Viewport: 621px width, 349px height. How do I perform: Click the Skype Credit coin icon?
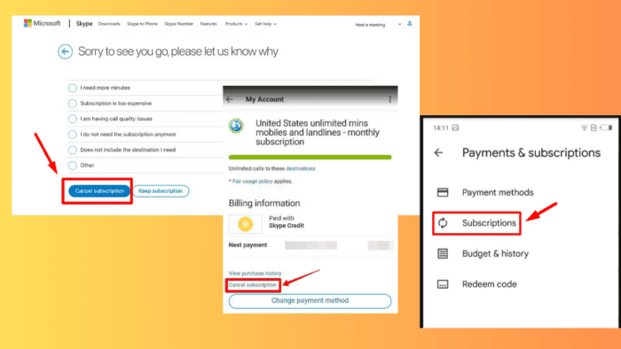[x=246, y=224]
